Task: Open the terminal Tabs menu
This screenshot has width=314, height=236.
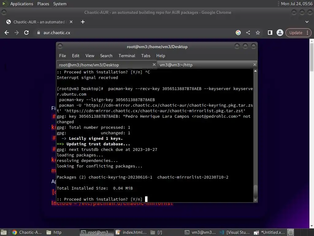Action: click(146, 56)
